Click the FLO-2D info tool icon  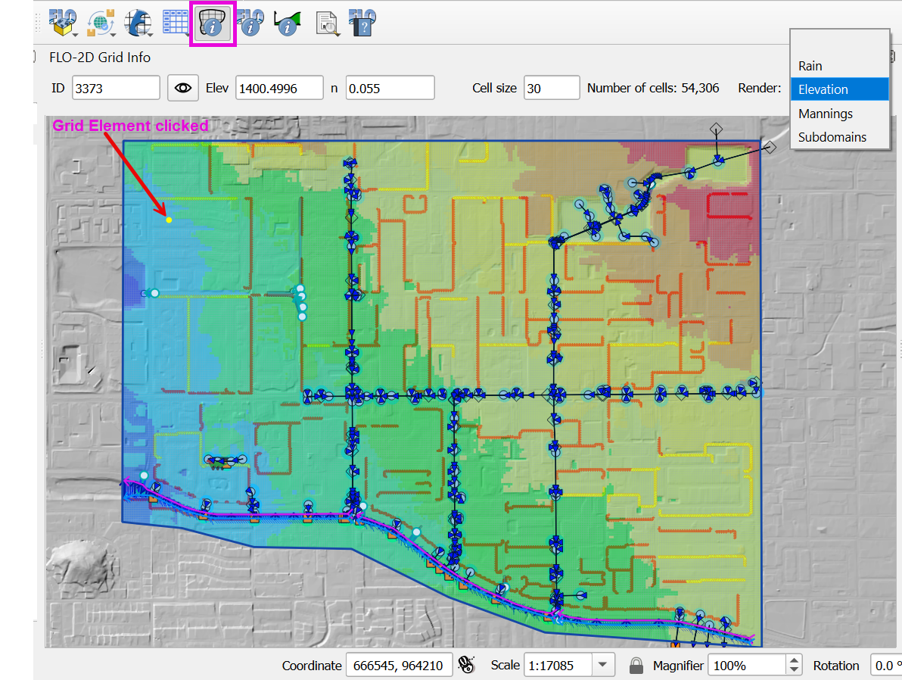click(x=250, y=24)
